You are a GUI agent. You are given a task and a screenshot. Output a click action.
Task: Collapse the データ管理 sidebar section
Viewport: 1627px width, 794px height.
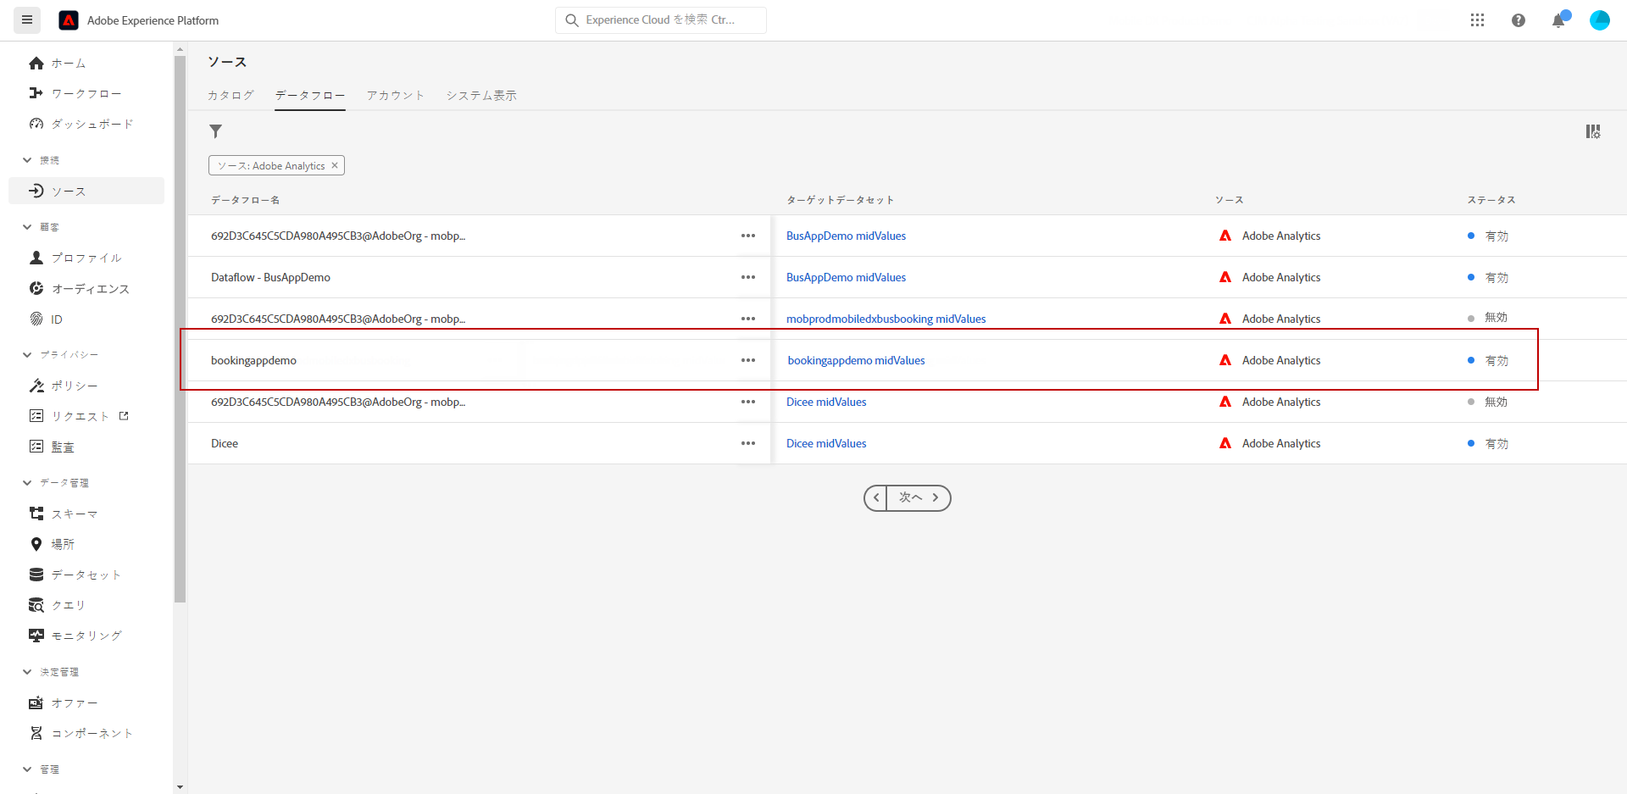tap(27, 482)
